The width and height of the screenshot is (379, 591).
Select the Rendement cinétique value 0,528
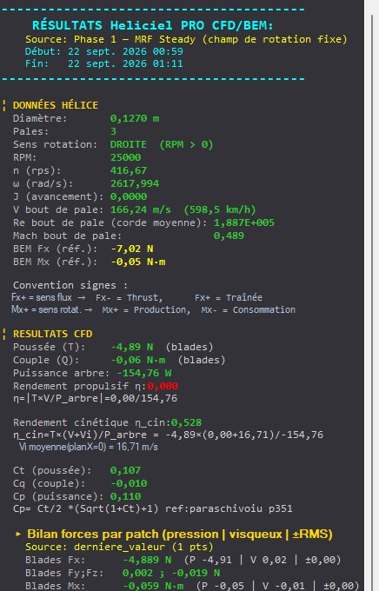point(186,422)
